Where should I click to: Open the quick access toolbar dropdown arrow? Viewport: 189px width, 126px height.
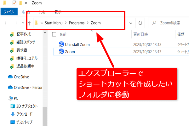[26, 3]
